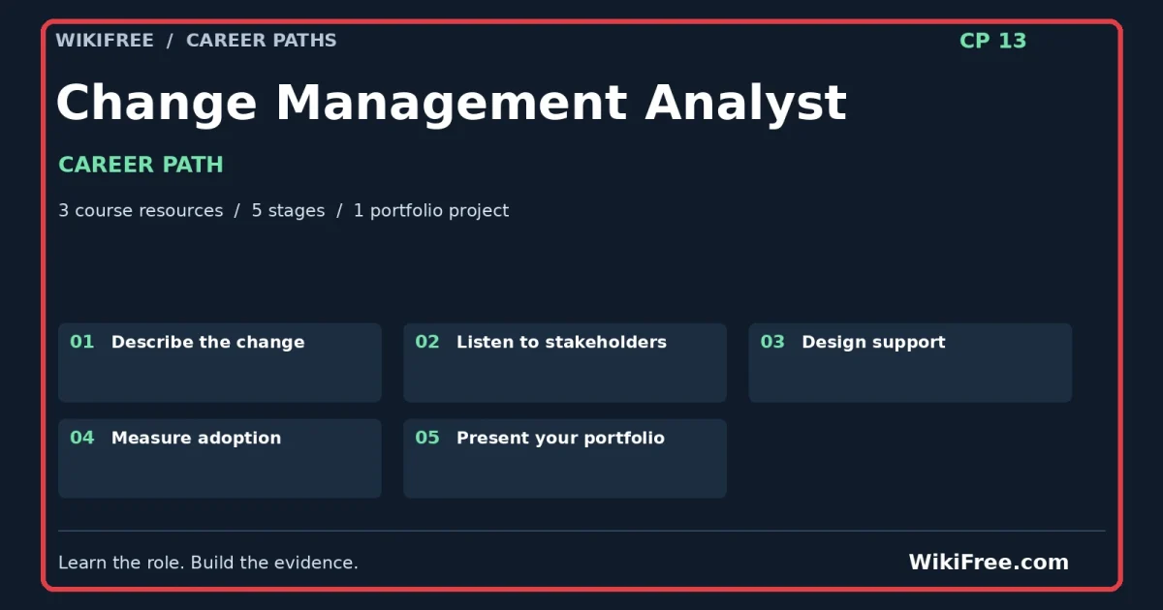Click the CAREER PATHS breadcrumb
This screenshot has width=1163, height=610.
coord(262,41)
